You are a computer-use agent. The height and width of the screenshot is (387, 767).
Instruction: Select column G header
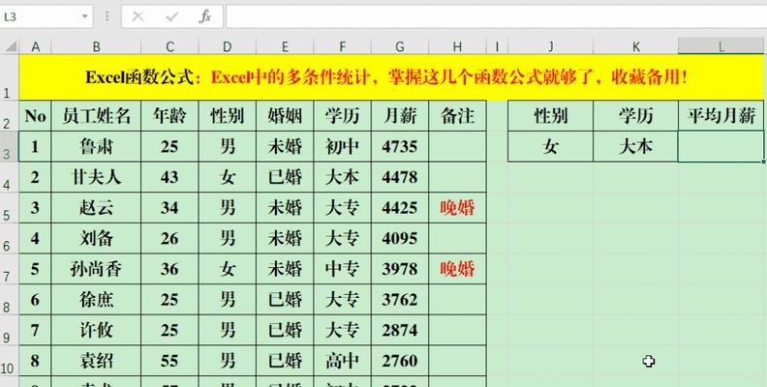[400, 46]
